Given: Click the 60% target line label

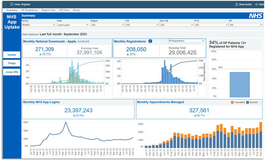Looking at the screenshot, I should click(220, 67).
